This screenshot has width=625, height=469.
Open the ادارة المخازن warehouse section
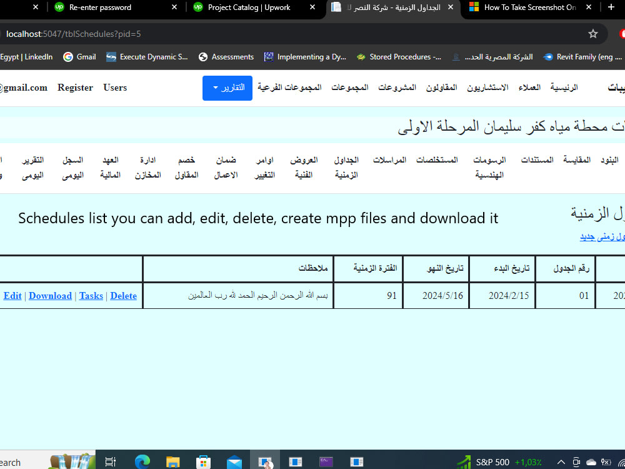pyautogui.click(x=147, y=167)
